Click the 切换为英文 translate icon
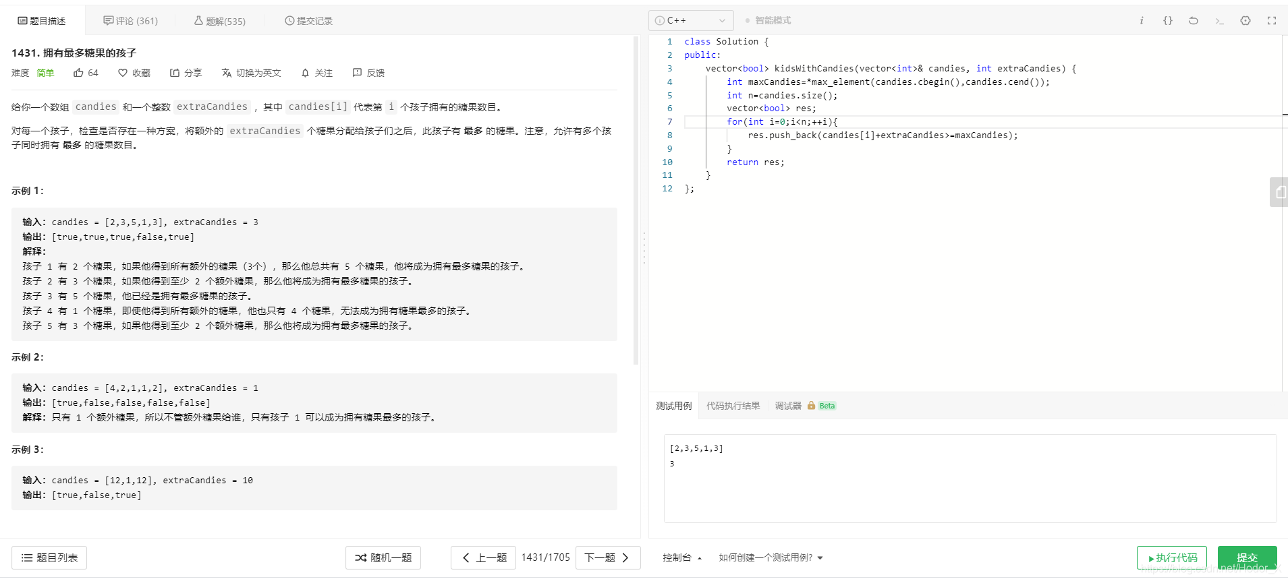 [227, 73]
